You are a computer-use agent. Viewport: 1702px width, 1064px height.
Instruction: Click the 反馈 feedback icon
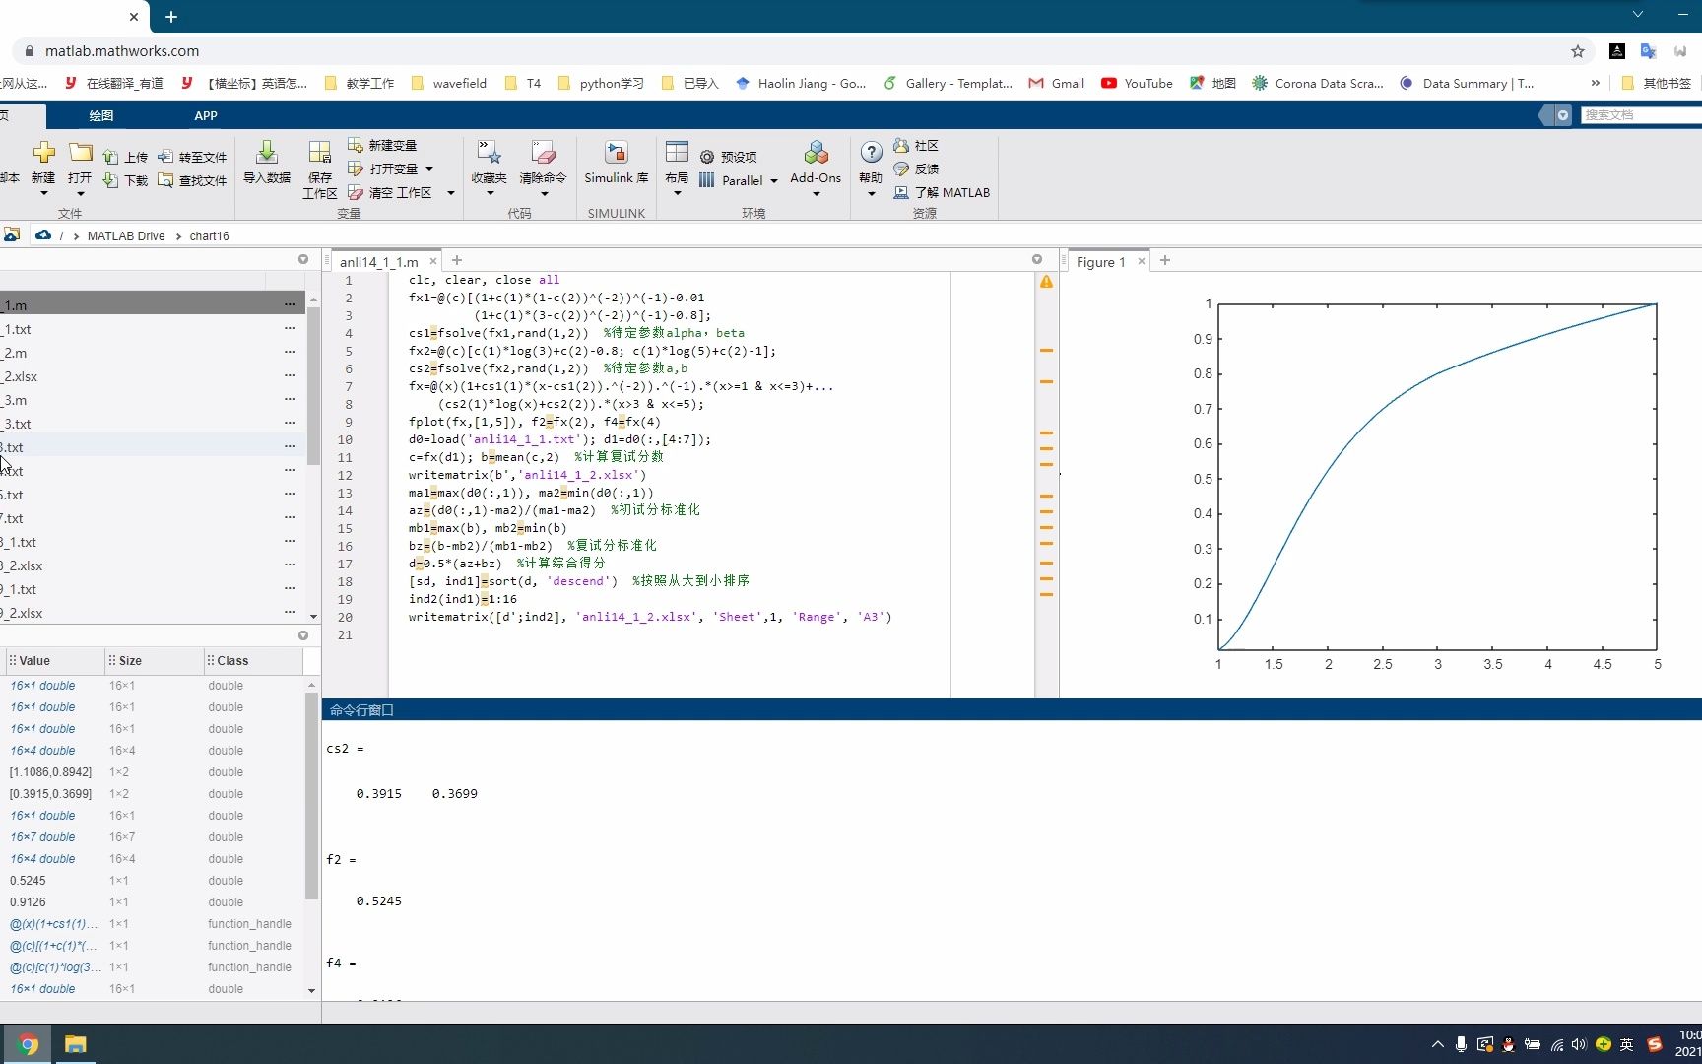901,168
